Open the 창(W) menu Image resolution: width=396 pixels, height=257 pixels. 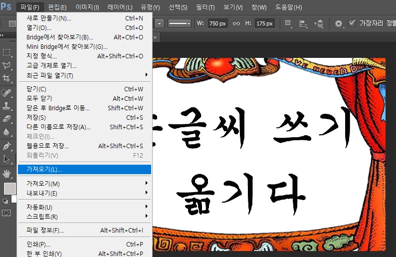[x=259, y=7]
